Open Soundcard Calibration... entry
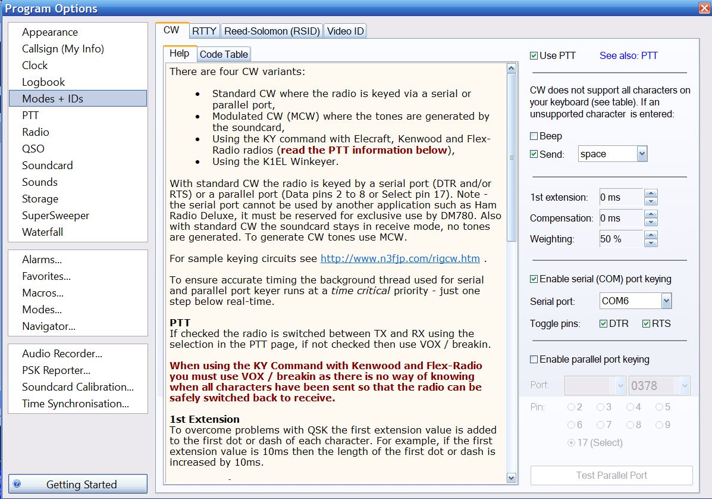Screen dimensions: 712x499 [x=78, y=387]
